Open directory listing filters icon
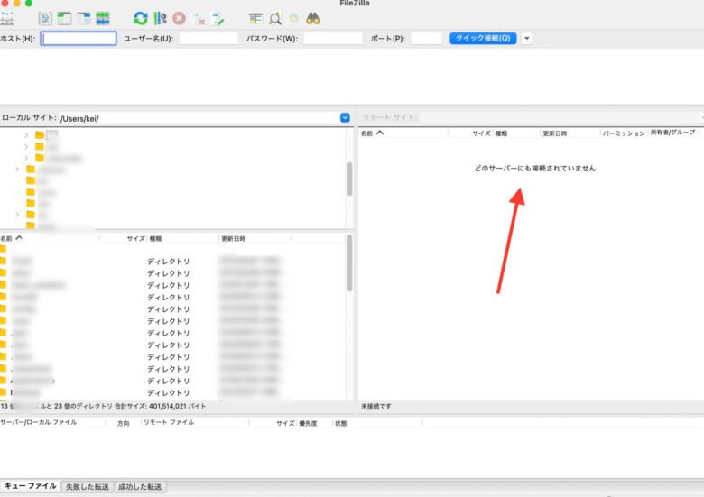Screen dimensions: 704x497 tap(255, 18)
